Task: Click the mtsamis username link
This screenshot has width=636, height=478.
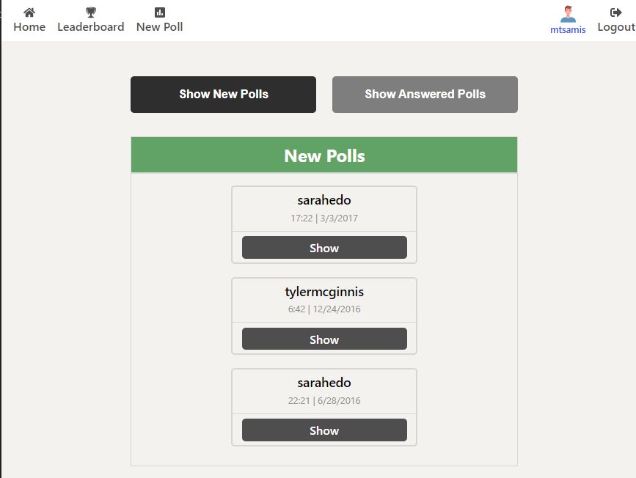Action: click(568, 29)
